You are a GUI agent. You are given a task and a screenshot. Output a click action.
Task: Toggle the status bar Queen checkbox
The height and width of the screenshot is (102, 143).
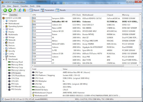(x=3, y=99)
